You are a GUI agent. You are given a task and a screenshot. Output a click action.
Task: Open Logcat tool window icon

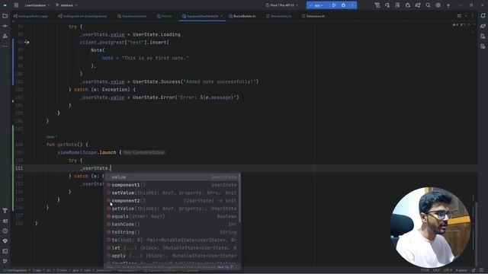click(5, 221)
